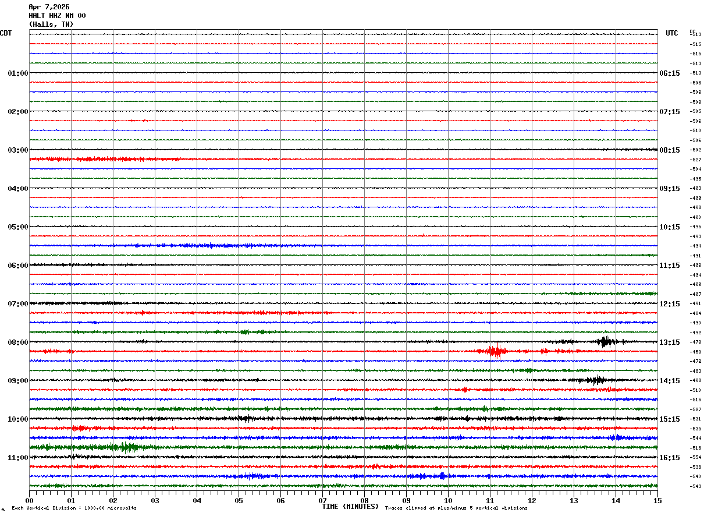Click minute tick label 07 on time axis
This screenshot has height=516, width=704.
click(x=322, y=500)
